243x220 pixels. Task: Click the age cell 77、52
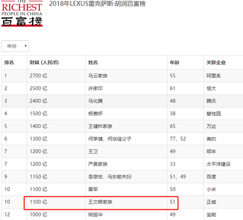coord(178,139)
